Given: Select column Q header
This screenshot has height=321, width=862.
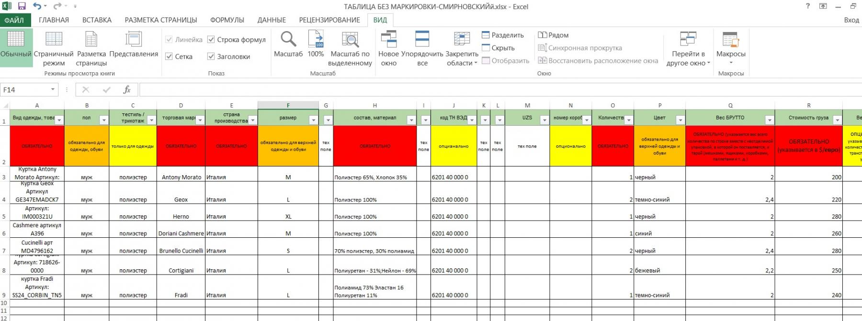Looking at the screenshot, I should [x=730, y=105].
